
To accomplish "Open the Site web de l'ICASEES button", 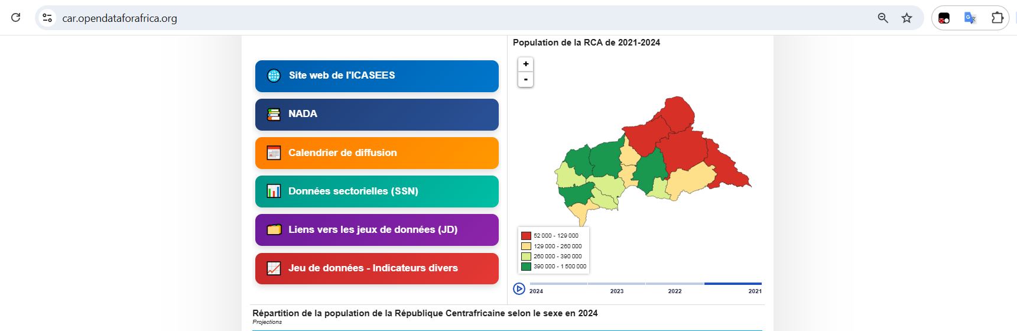I will 377,76.
